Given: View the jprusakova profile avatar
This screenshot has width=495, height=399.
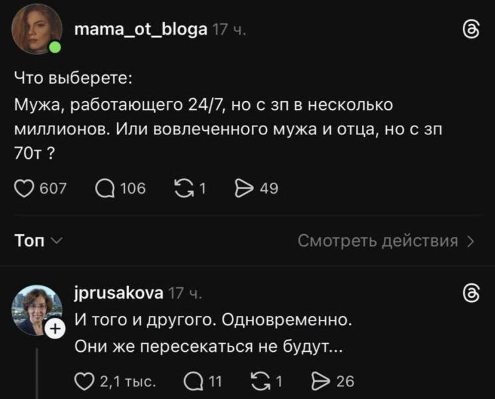Looking at the screenshot, I should [x=36, y=309].
